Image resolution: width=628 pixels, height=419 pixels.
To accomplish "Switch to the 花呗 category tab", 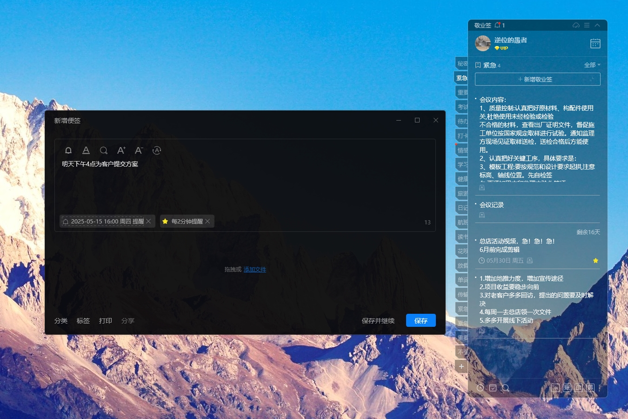I will [x=461, y=251].
